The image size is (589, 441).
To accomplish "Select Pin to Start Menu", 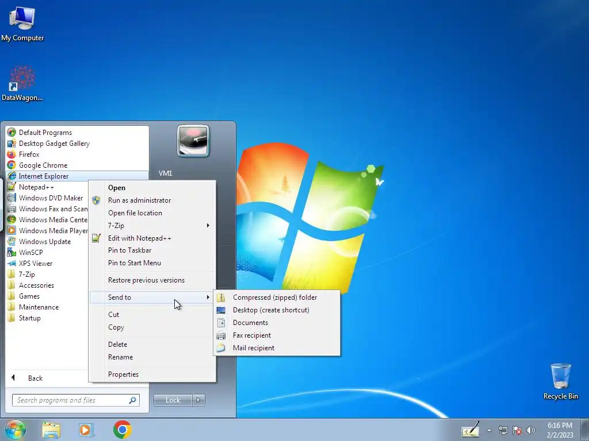I will coord(152,263).
